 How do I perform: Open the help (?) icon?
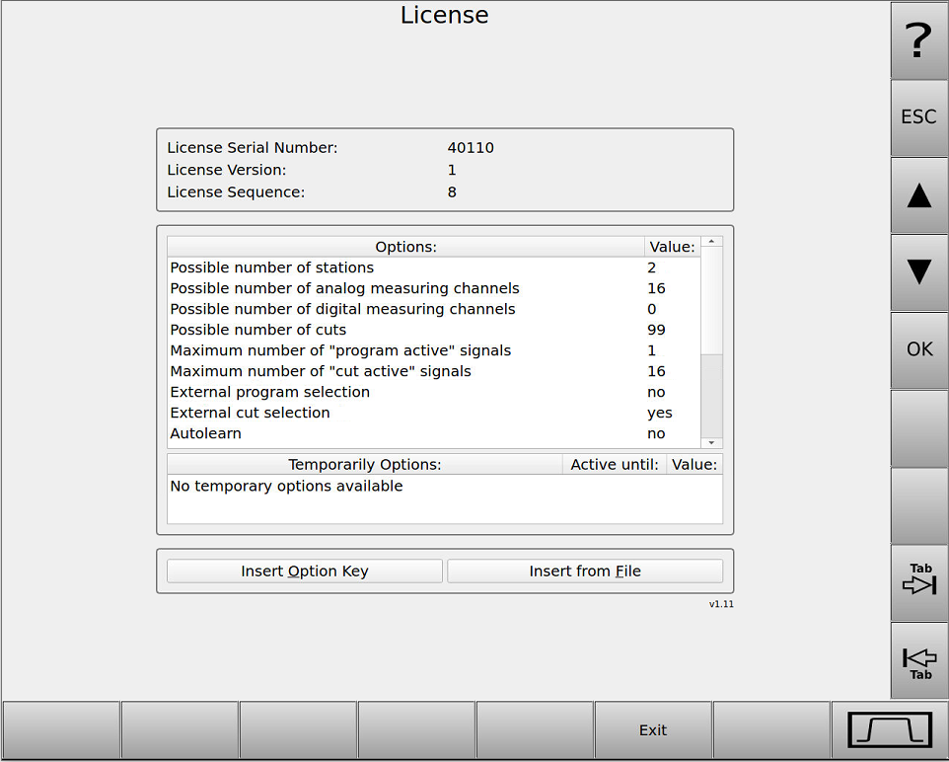pos(918,40)
